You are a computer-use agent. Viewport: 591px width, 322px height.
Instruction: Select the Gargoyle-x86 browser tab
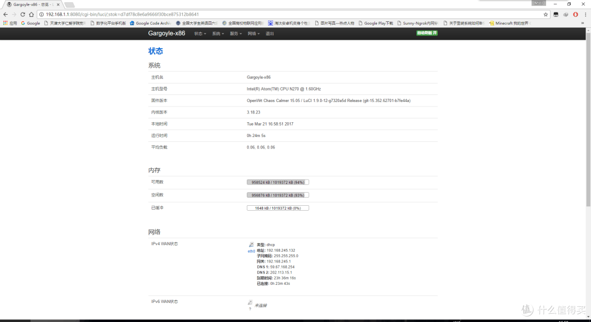[x=30, y=4]
